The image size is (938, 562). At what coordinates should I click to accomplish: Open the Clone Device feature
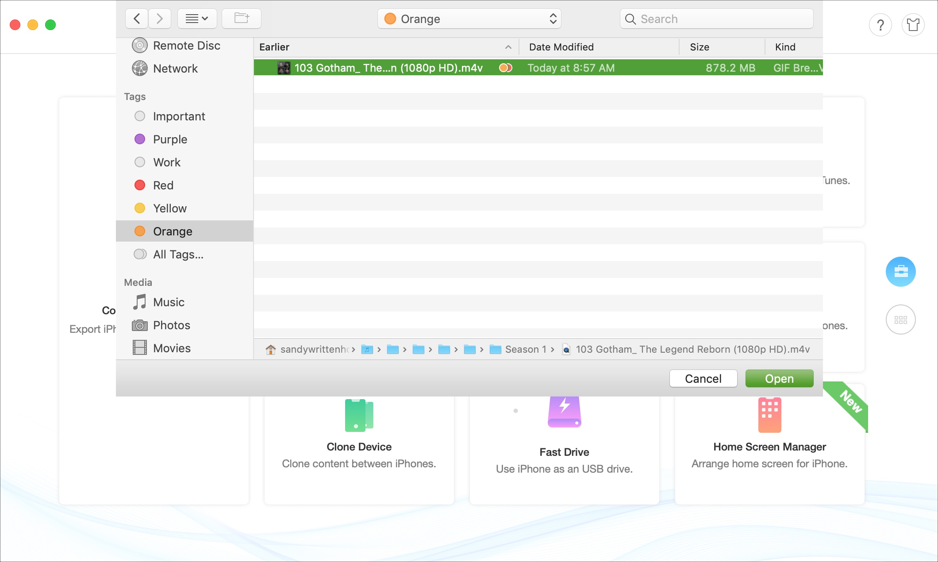pyautogui.click(x=359, y=446)
